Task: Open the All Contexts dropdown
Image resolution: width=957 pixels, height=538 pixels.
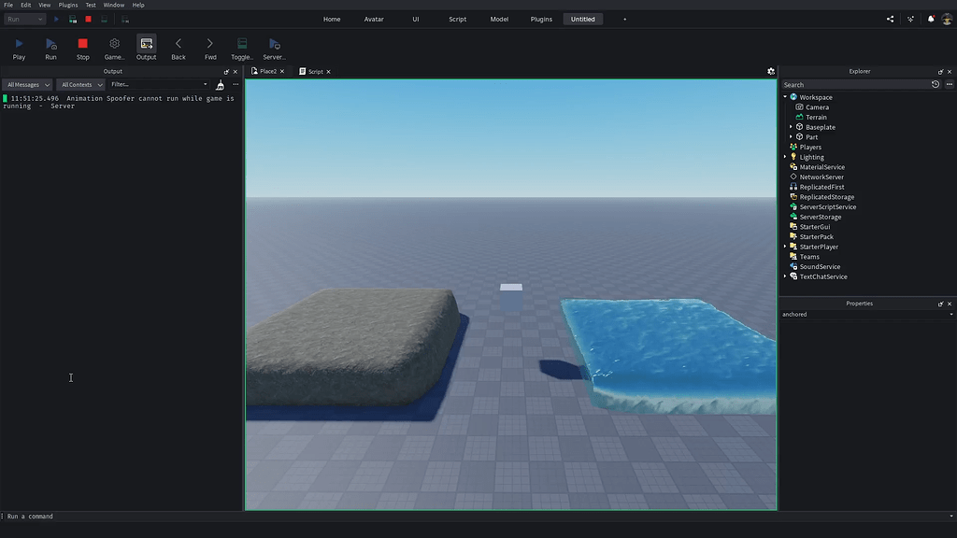Action: pos(80,84)
